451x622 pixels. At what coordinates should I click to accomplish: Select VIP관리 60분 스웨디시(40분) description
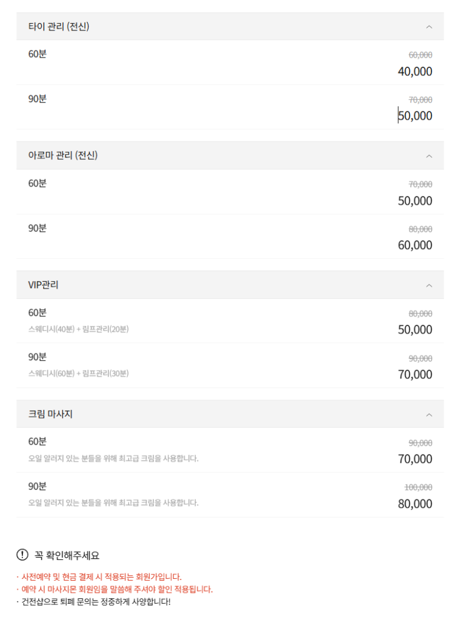click(78, 329)
